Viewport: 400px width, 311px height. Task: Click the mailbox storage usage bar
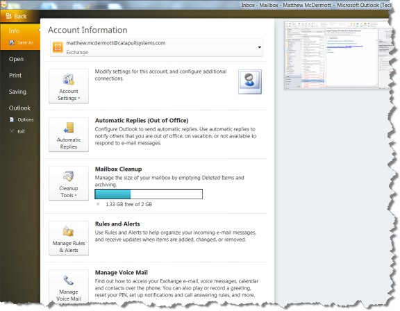click(149, 194)
